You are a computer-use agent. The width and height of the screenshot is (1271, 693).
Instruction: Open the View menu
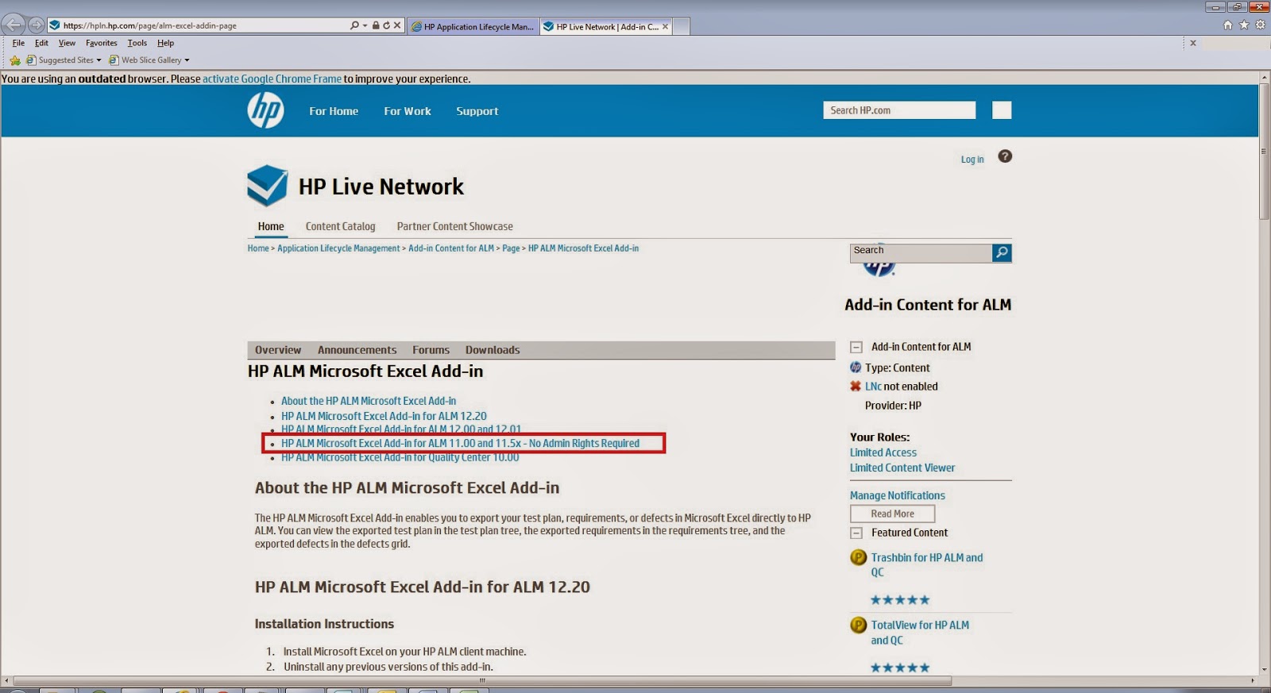click(67, 43)
